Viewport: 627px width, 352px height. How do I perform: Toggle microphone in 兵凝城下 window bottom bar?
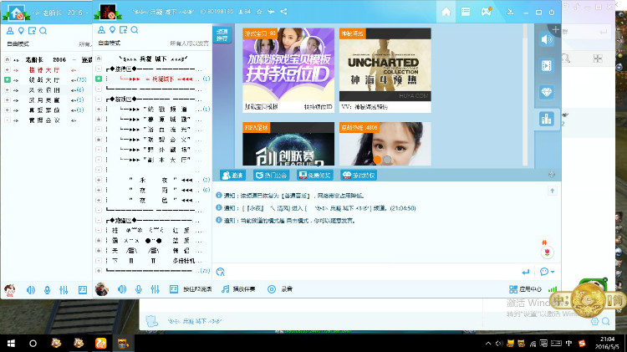click(138, 289)
